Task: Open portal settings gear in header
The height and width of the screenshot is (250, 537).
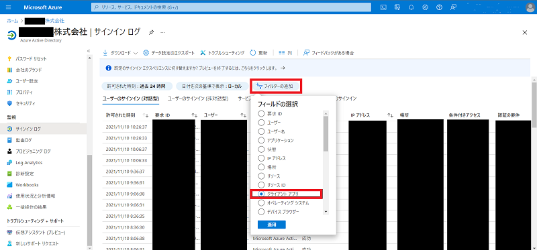Action: (x=426, y=7)
